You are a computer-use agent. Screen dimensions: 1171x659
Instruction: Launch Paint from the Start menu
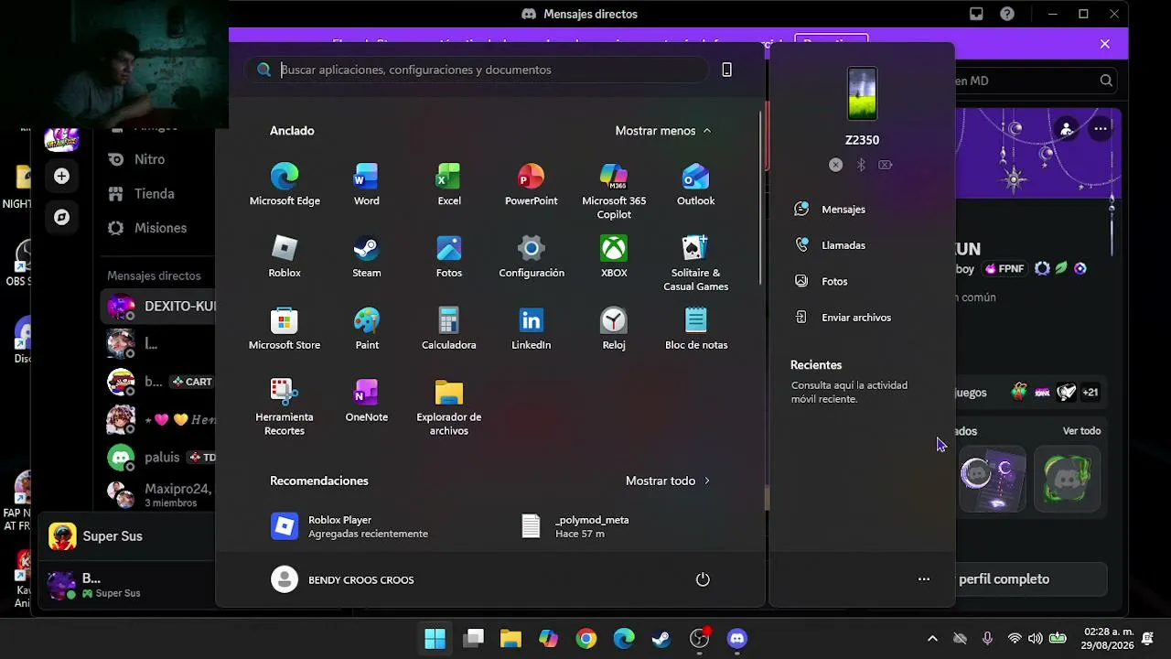[367, 329]
